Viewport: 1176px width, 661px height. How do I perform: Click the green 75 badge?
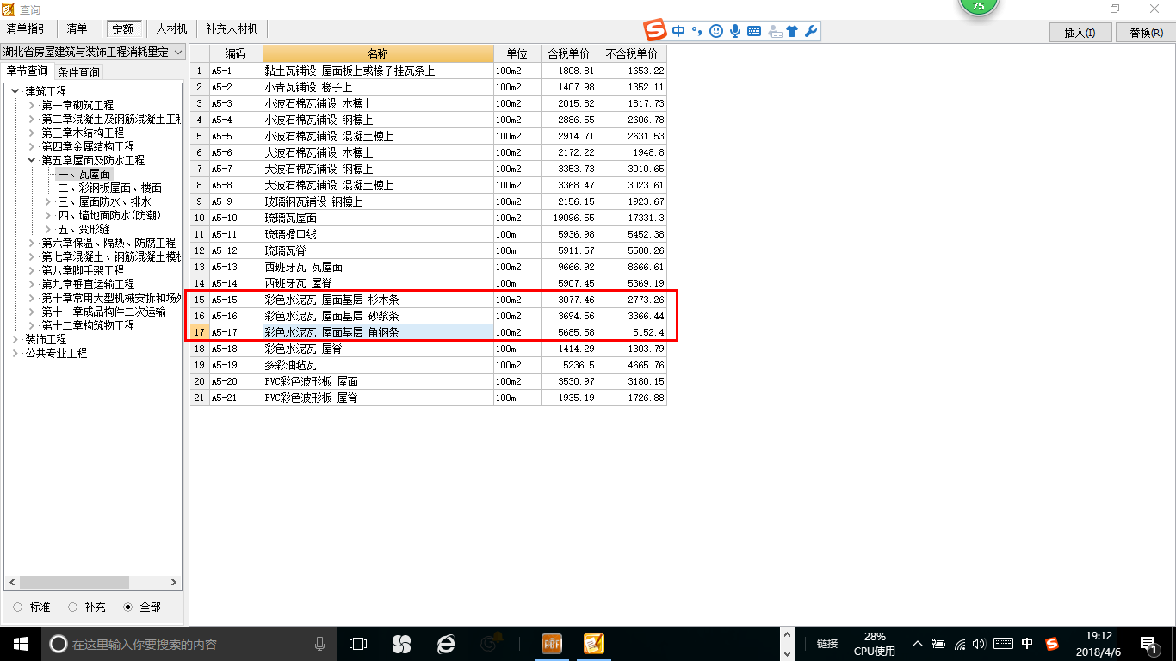coord(978,6)
